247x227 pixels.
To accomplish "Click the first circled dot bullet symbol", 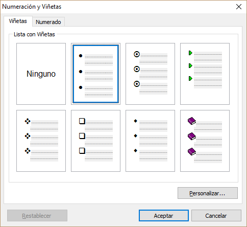I will [137, 54].
